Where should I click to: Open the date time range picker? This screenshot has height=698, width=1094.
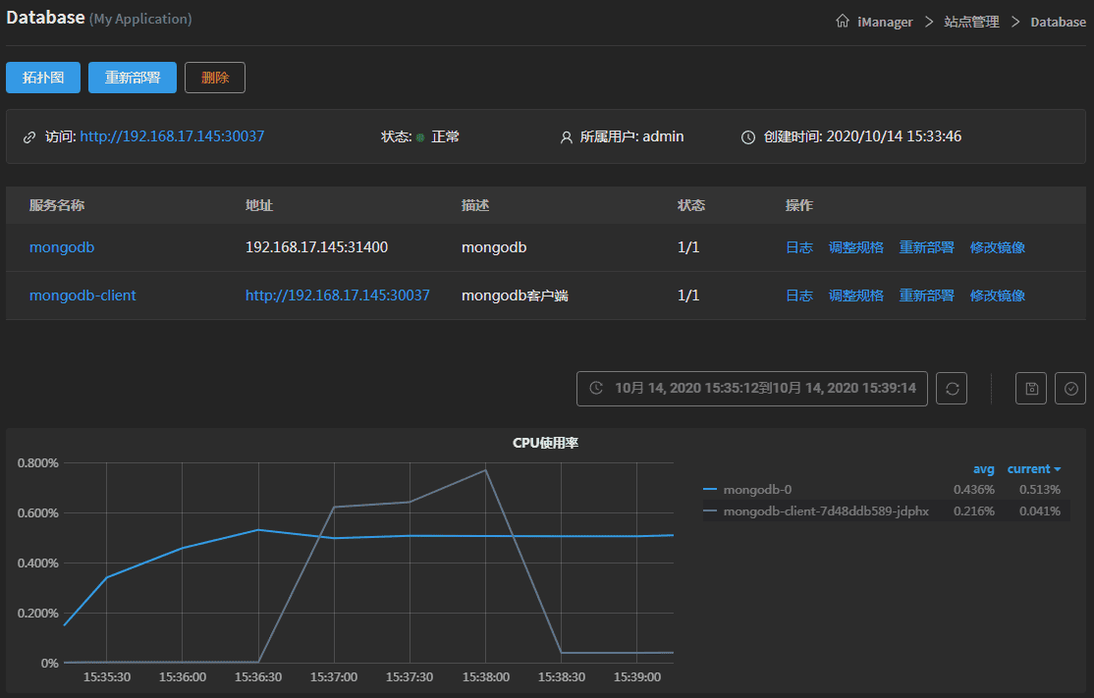[x=764, y=388]
